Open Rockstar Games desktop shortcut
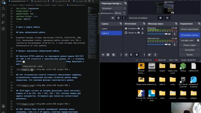Image resolution: width=201 pixels, height=113 pixels. point(141,68)
